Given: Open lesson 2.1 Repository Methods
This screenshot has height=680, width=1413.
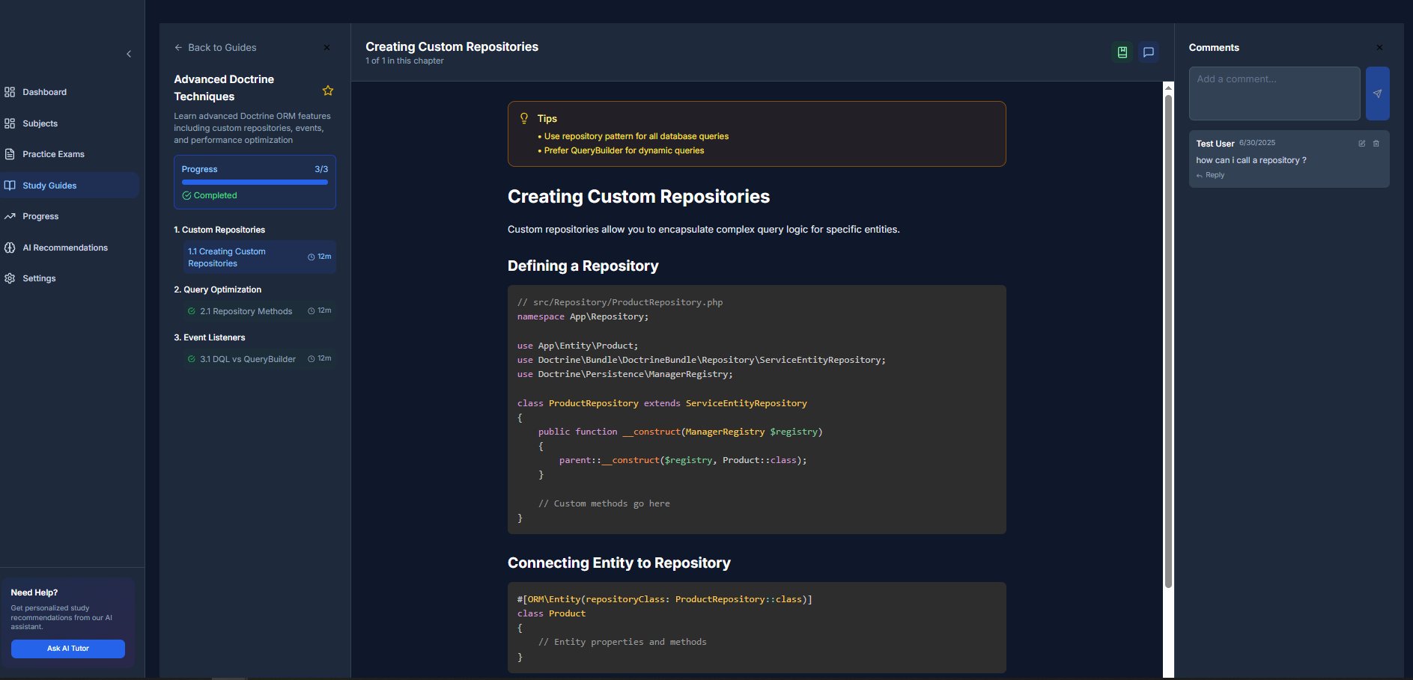Looking at the screenshot, I should (x=259, y=311).
